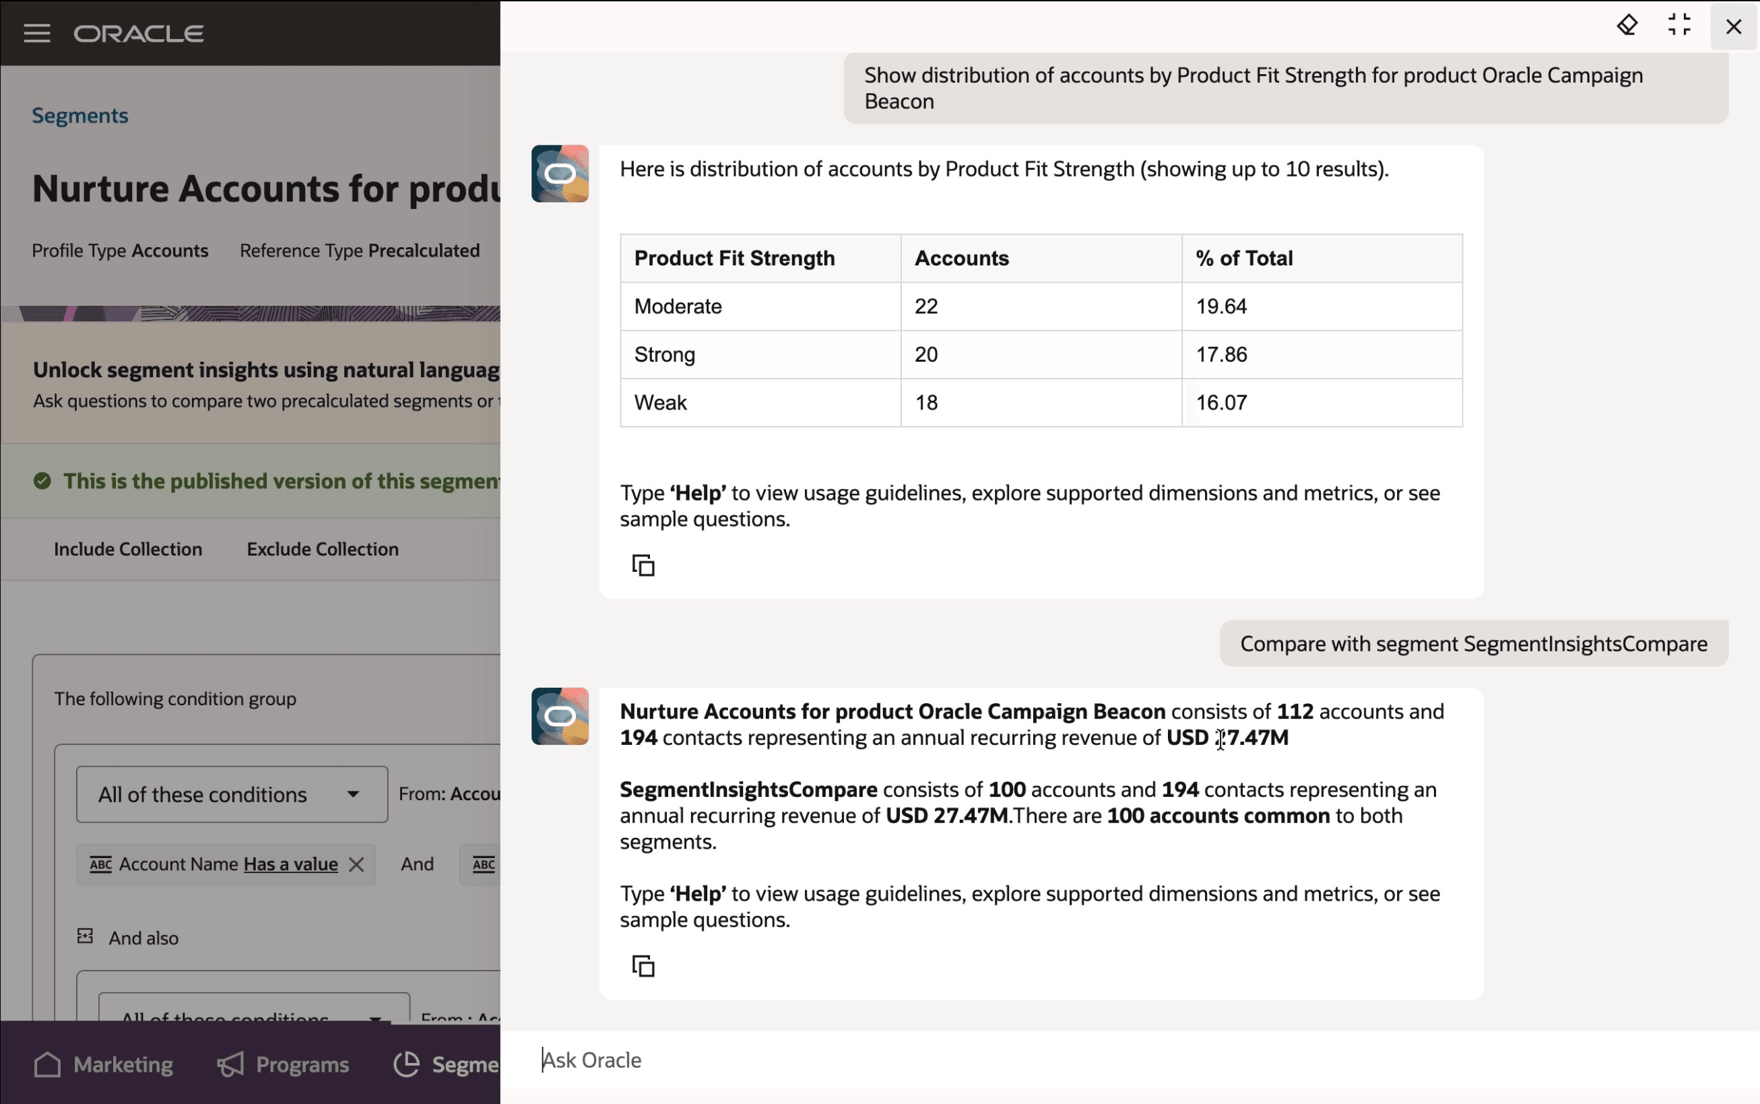Click the 'This is the published version' message

coord(282,481)
